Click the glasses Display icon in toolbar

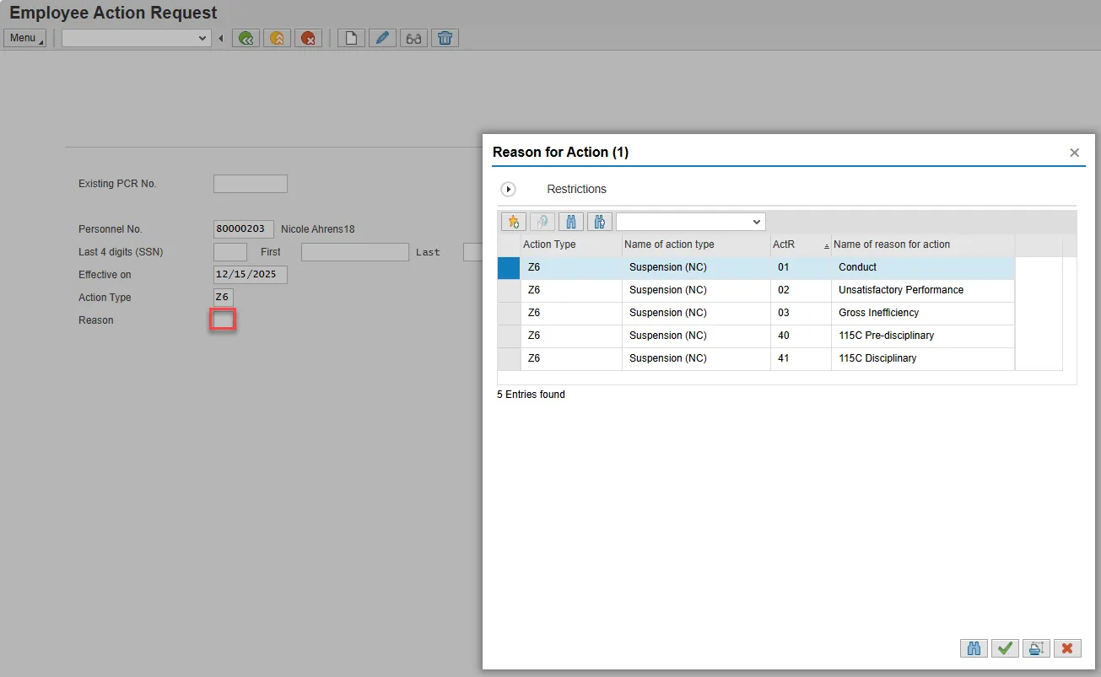[x=413, y=38]
